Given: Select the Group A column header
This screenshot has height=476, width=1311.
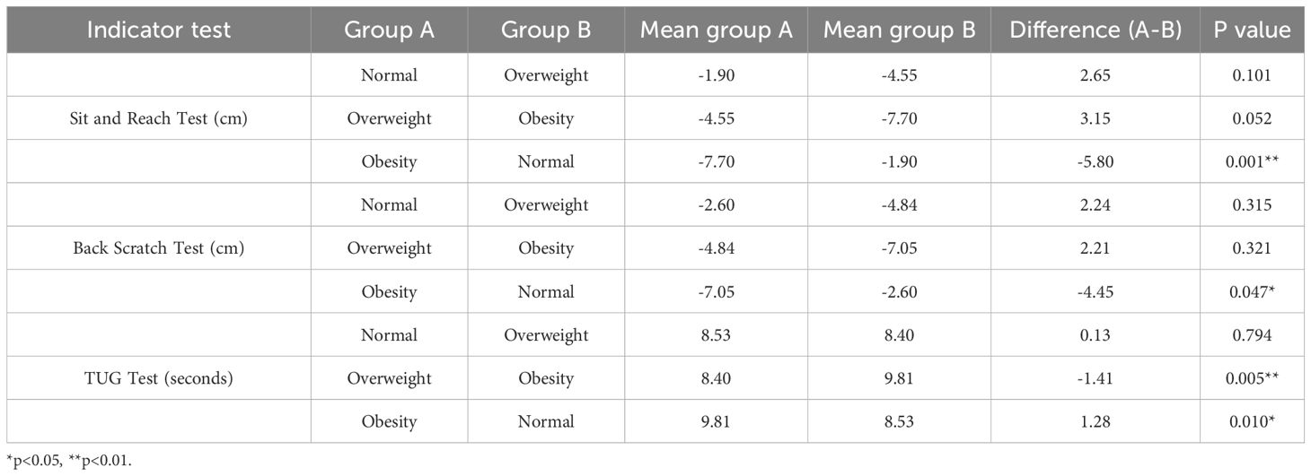Looking at the screenshot, I should (x=389, y=30).
